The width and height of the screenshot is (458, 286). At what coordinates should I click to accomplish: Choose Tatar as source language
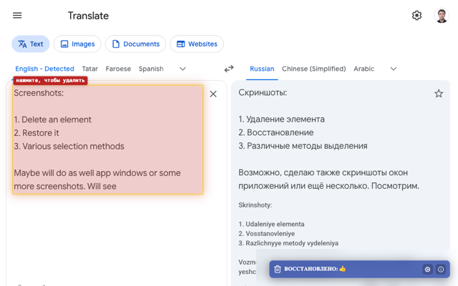90,69
